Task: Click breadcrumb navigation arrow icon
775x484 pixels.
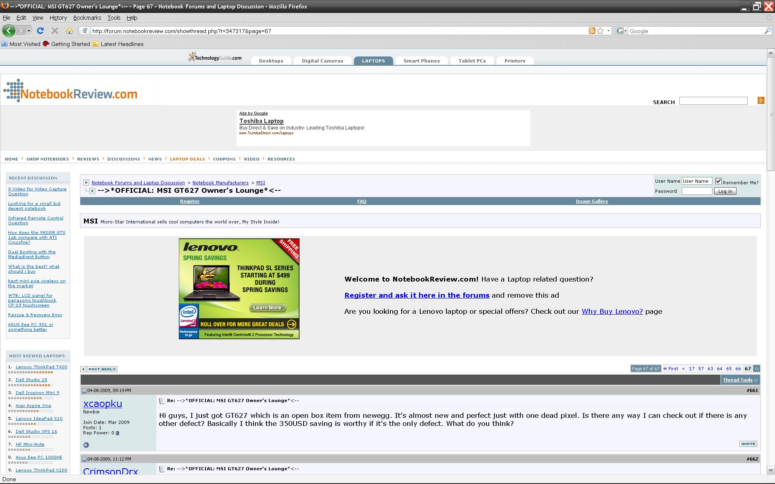Action: [86, 182]
